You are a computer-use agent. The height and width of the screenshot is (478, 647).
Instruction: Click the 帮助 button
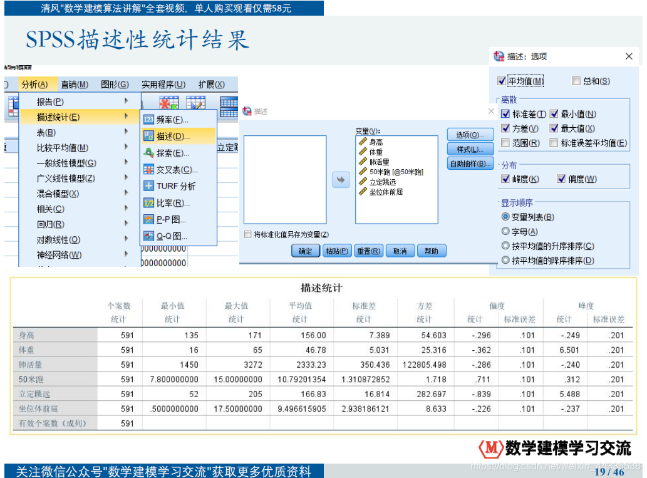432,251
